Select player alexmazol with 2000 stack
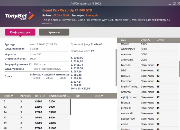This screenshot has height=130, width=180. pyautogui.click(x=148, y=60)
